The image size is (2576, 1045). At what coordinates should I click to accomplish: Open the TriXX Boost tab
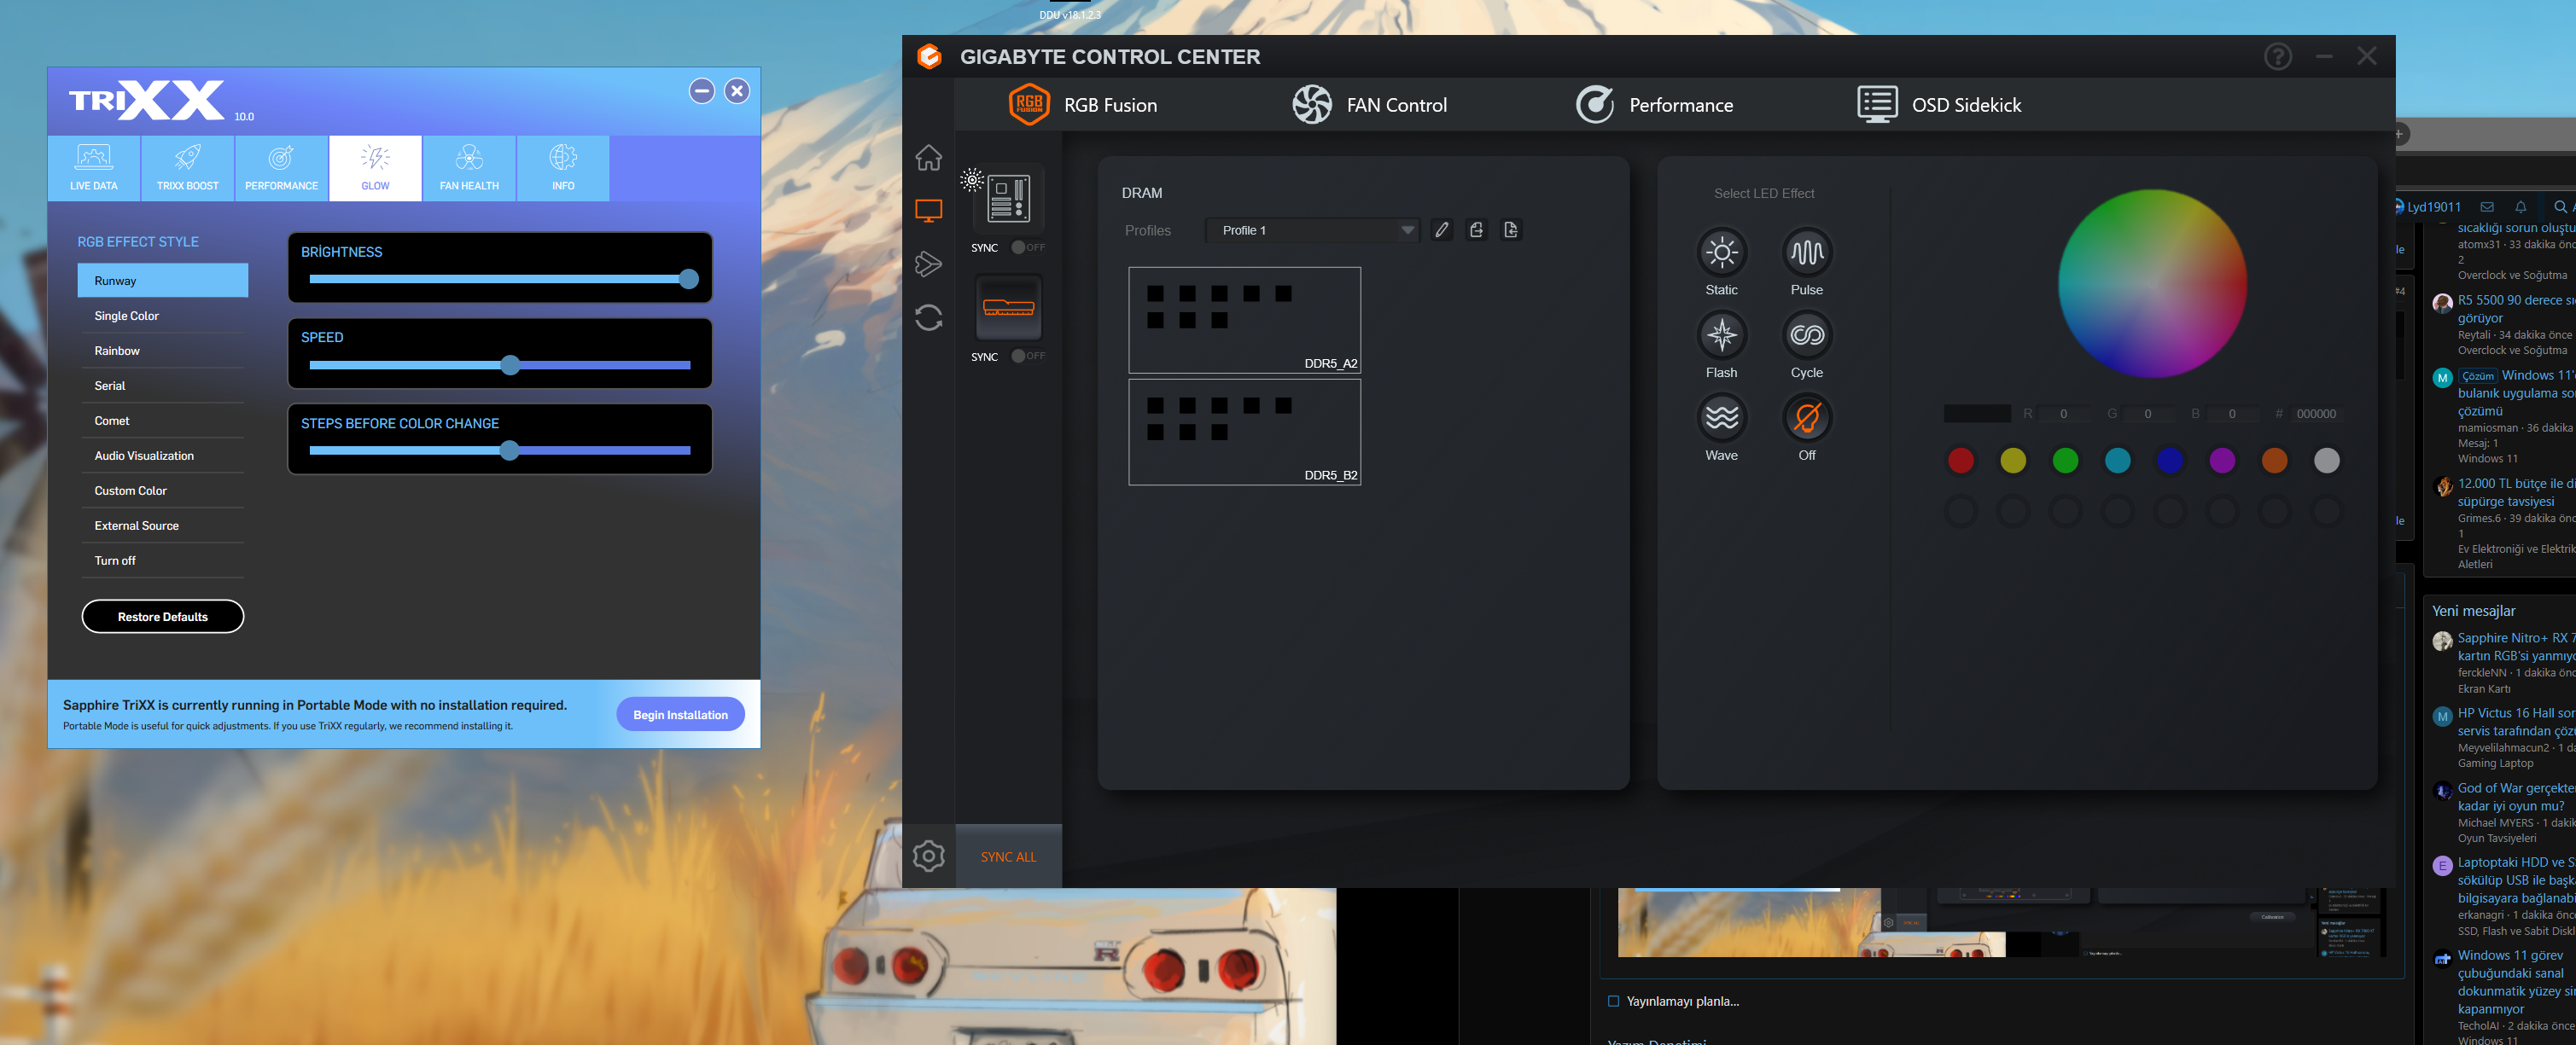pyautogui.click(x=188, y=168)
